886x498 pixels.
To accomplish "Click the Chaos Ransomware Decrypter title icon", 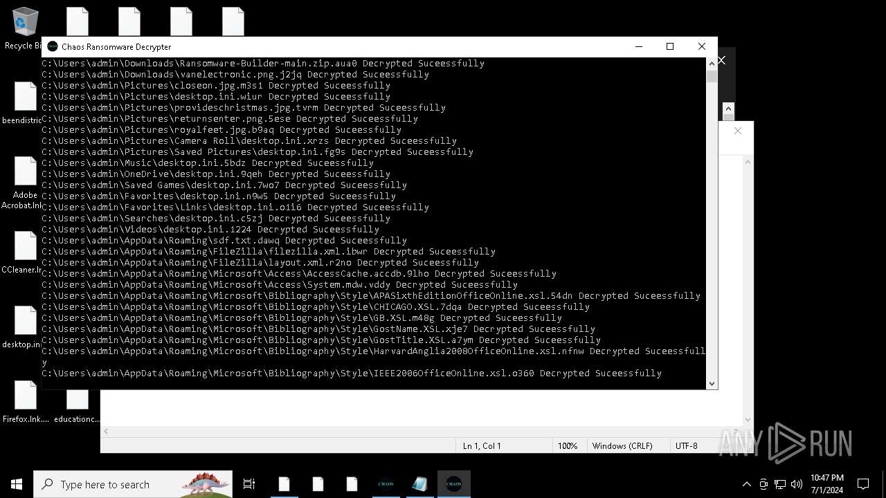I will 53,46.
